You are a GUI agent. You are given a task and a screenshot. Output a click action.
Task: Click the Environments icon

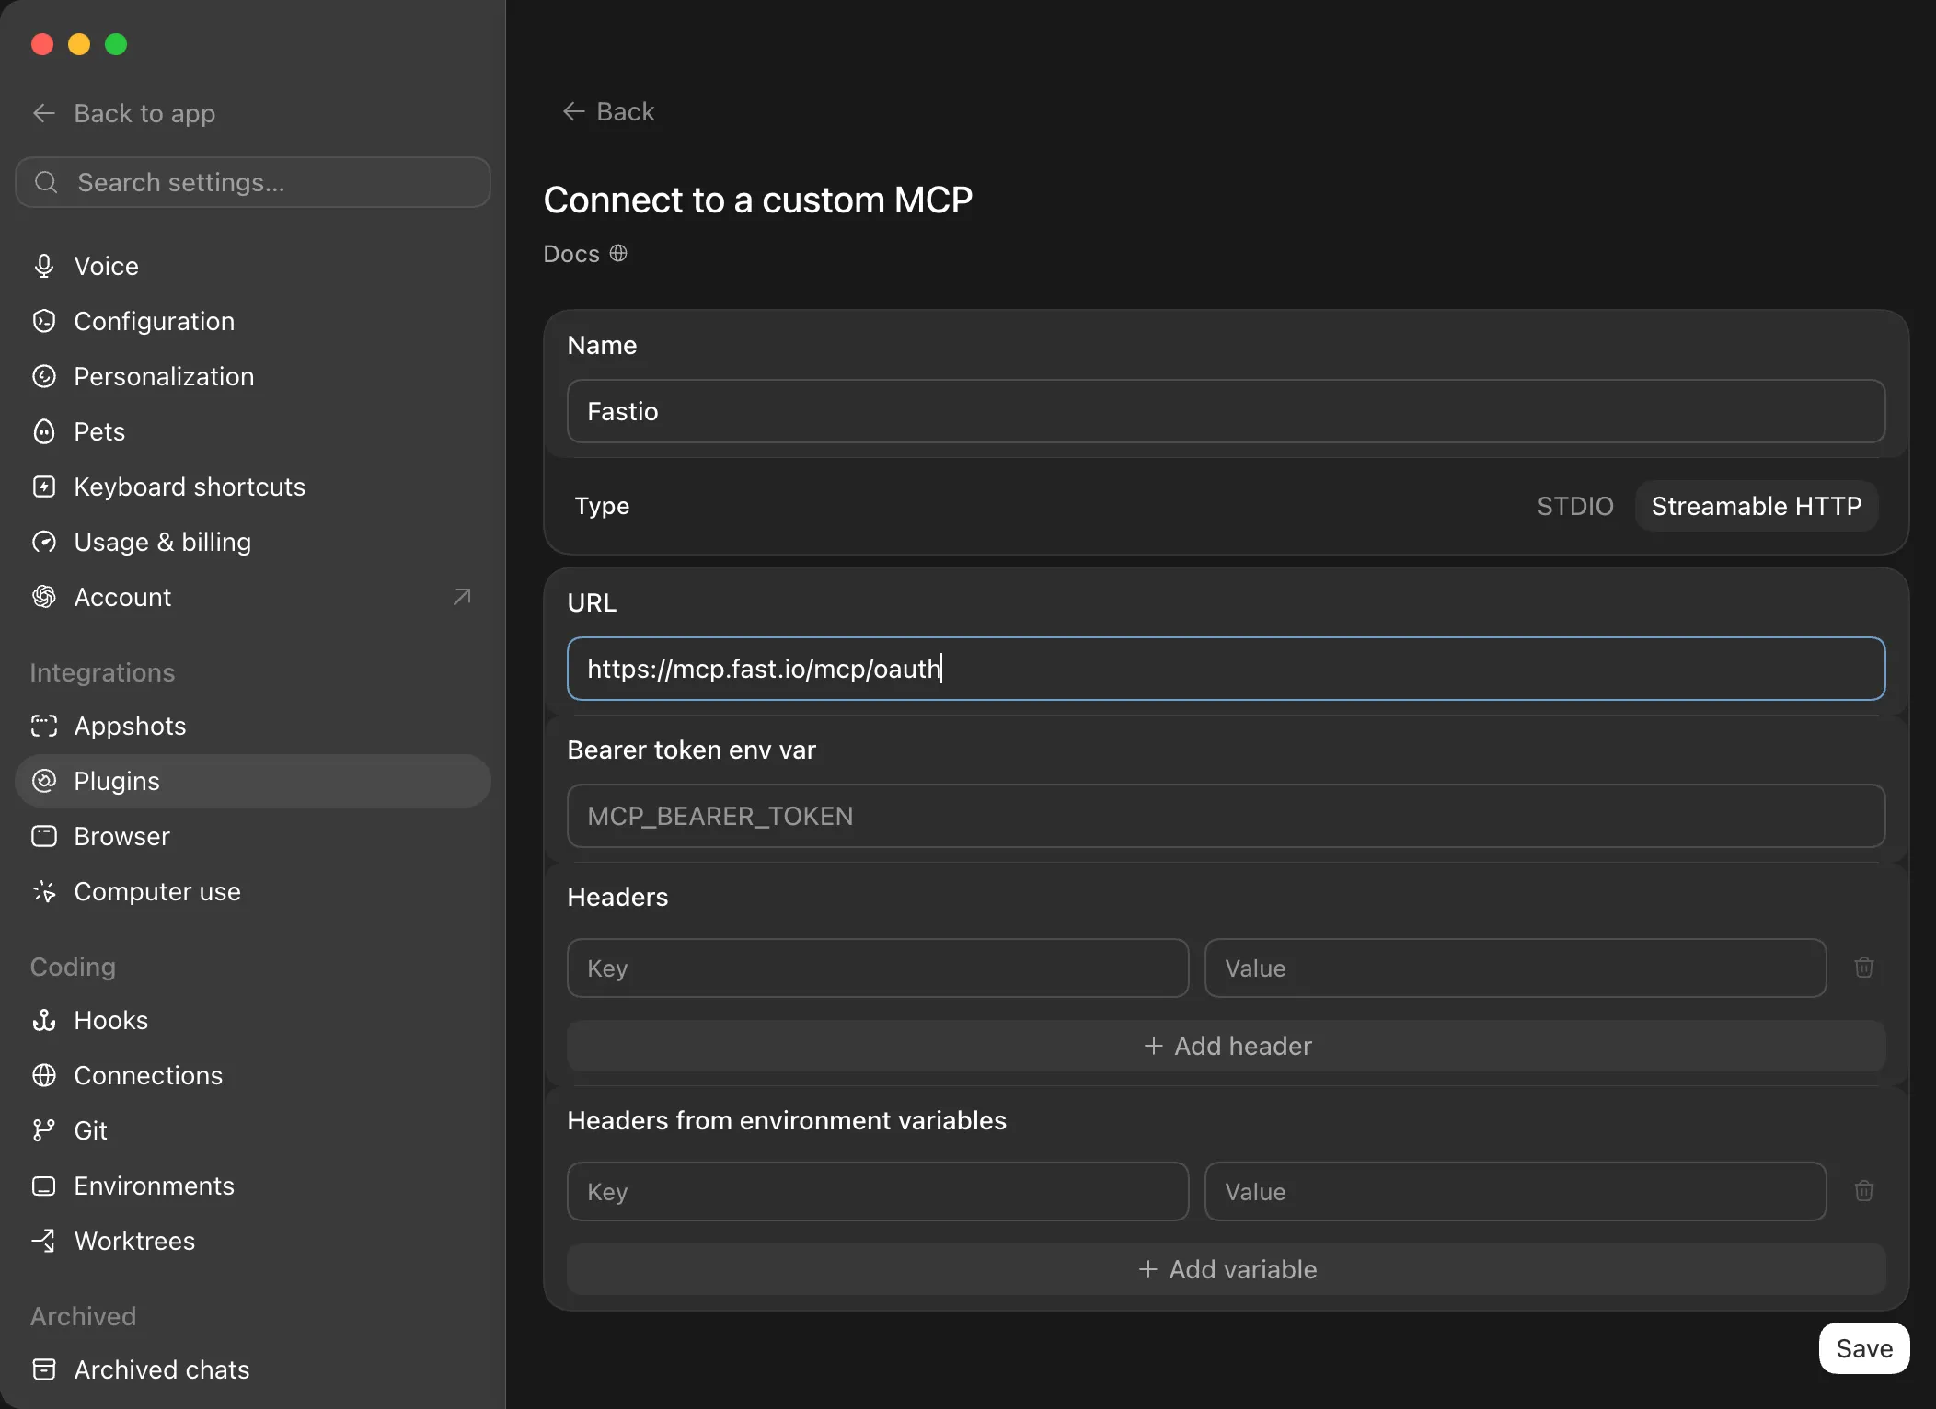click(x=44, y=1186)
